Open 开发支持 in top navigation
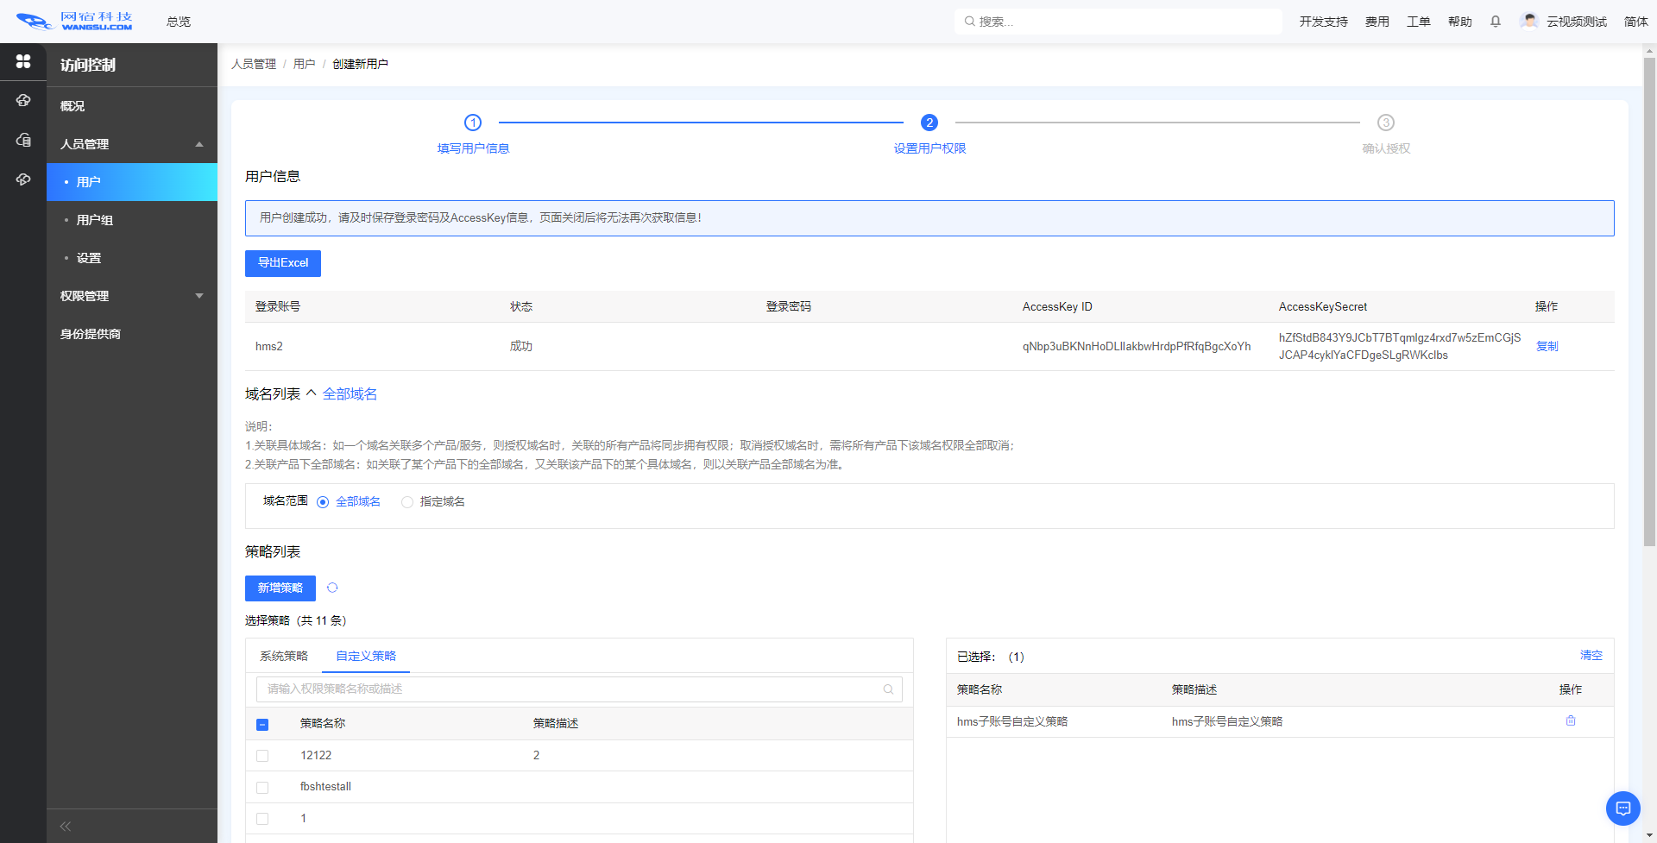The width and height of the screenshot is (1657, 843). click(1323, 22)
